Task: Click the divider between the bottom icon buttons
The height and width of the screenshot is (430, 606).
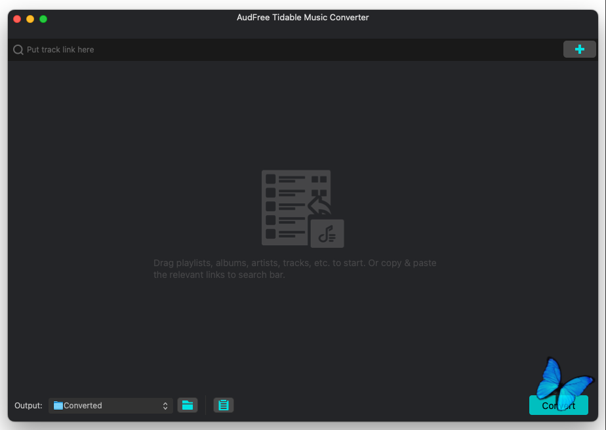Action: coord(205,405)
